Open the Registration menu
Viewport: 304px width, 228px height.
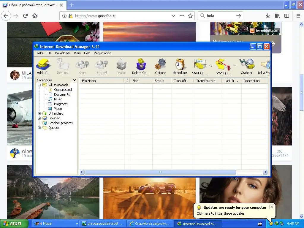[x=102, y=53]
